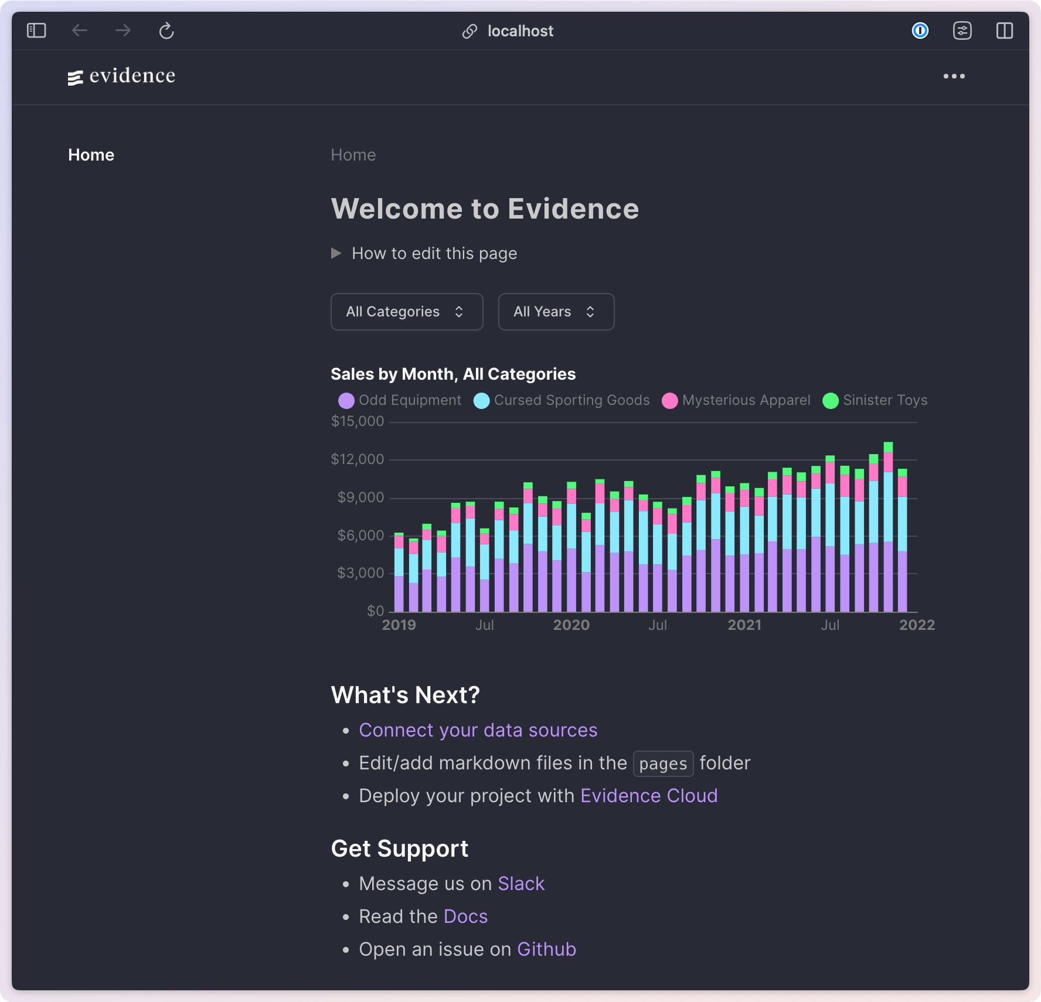Image resolution: width=1041 pixels, height=1002 pixels.
Task: Expand the How to edit this page section
Action: coord(434,253)
